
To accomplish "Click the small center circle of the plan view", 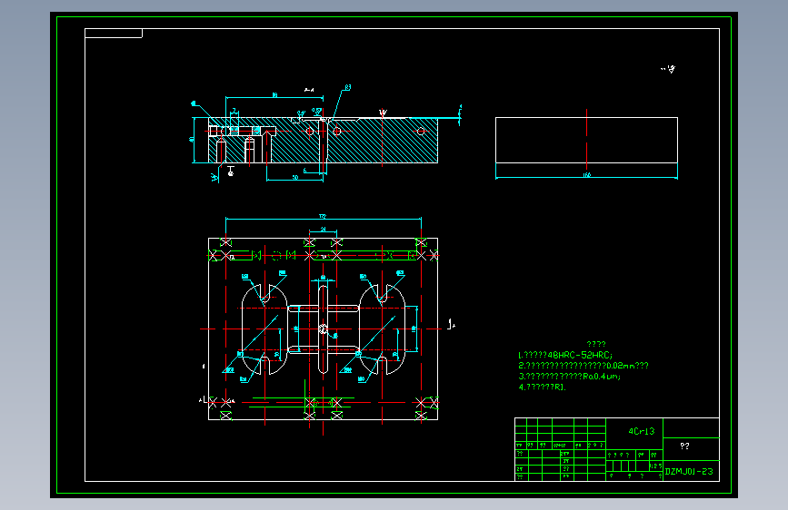I will 324,329.
